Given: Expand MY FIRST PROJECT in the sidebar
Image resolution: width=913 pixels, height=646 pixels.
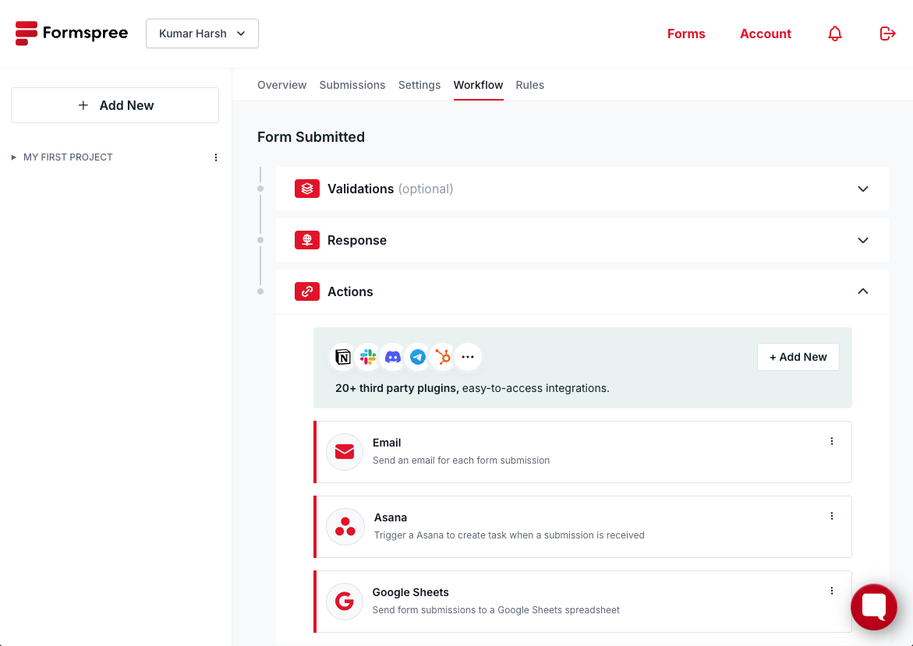Looking at the screenshot, I should 12,157.
